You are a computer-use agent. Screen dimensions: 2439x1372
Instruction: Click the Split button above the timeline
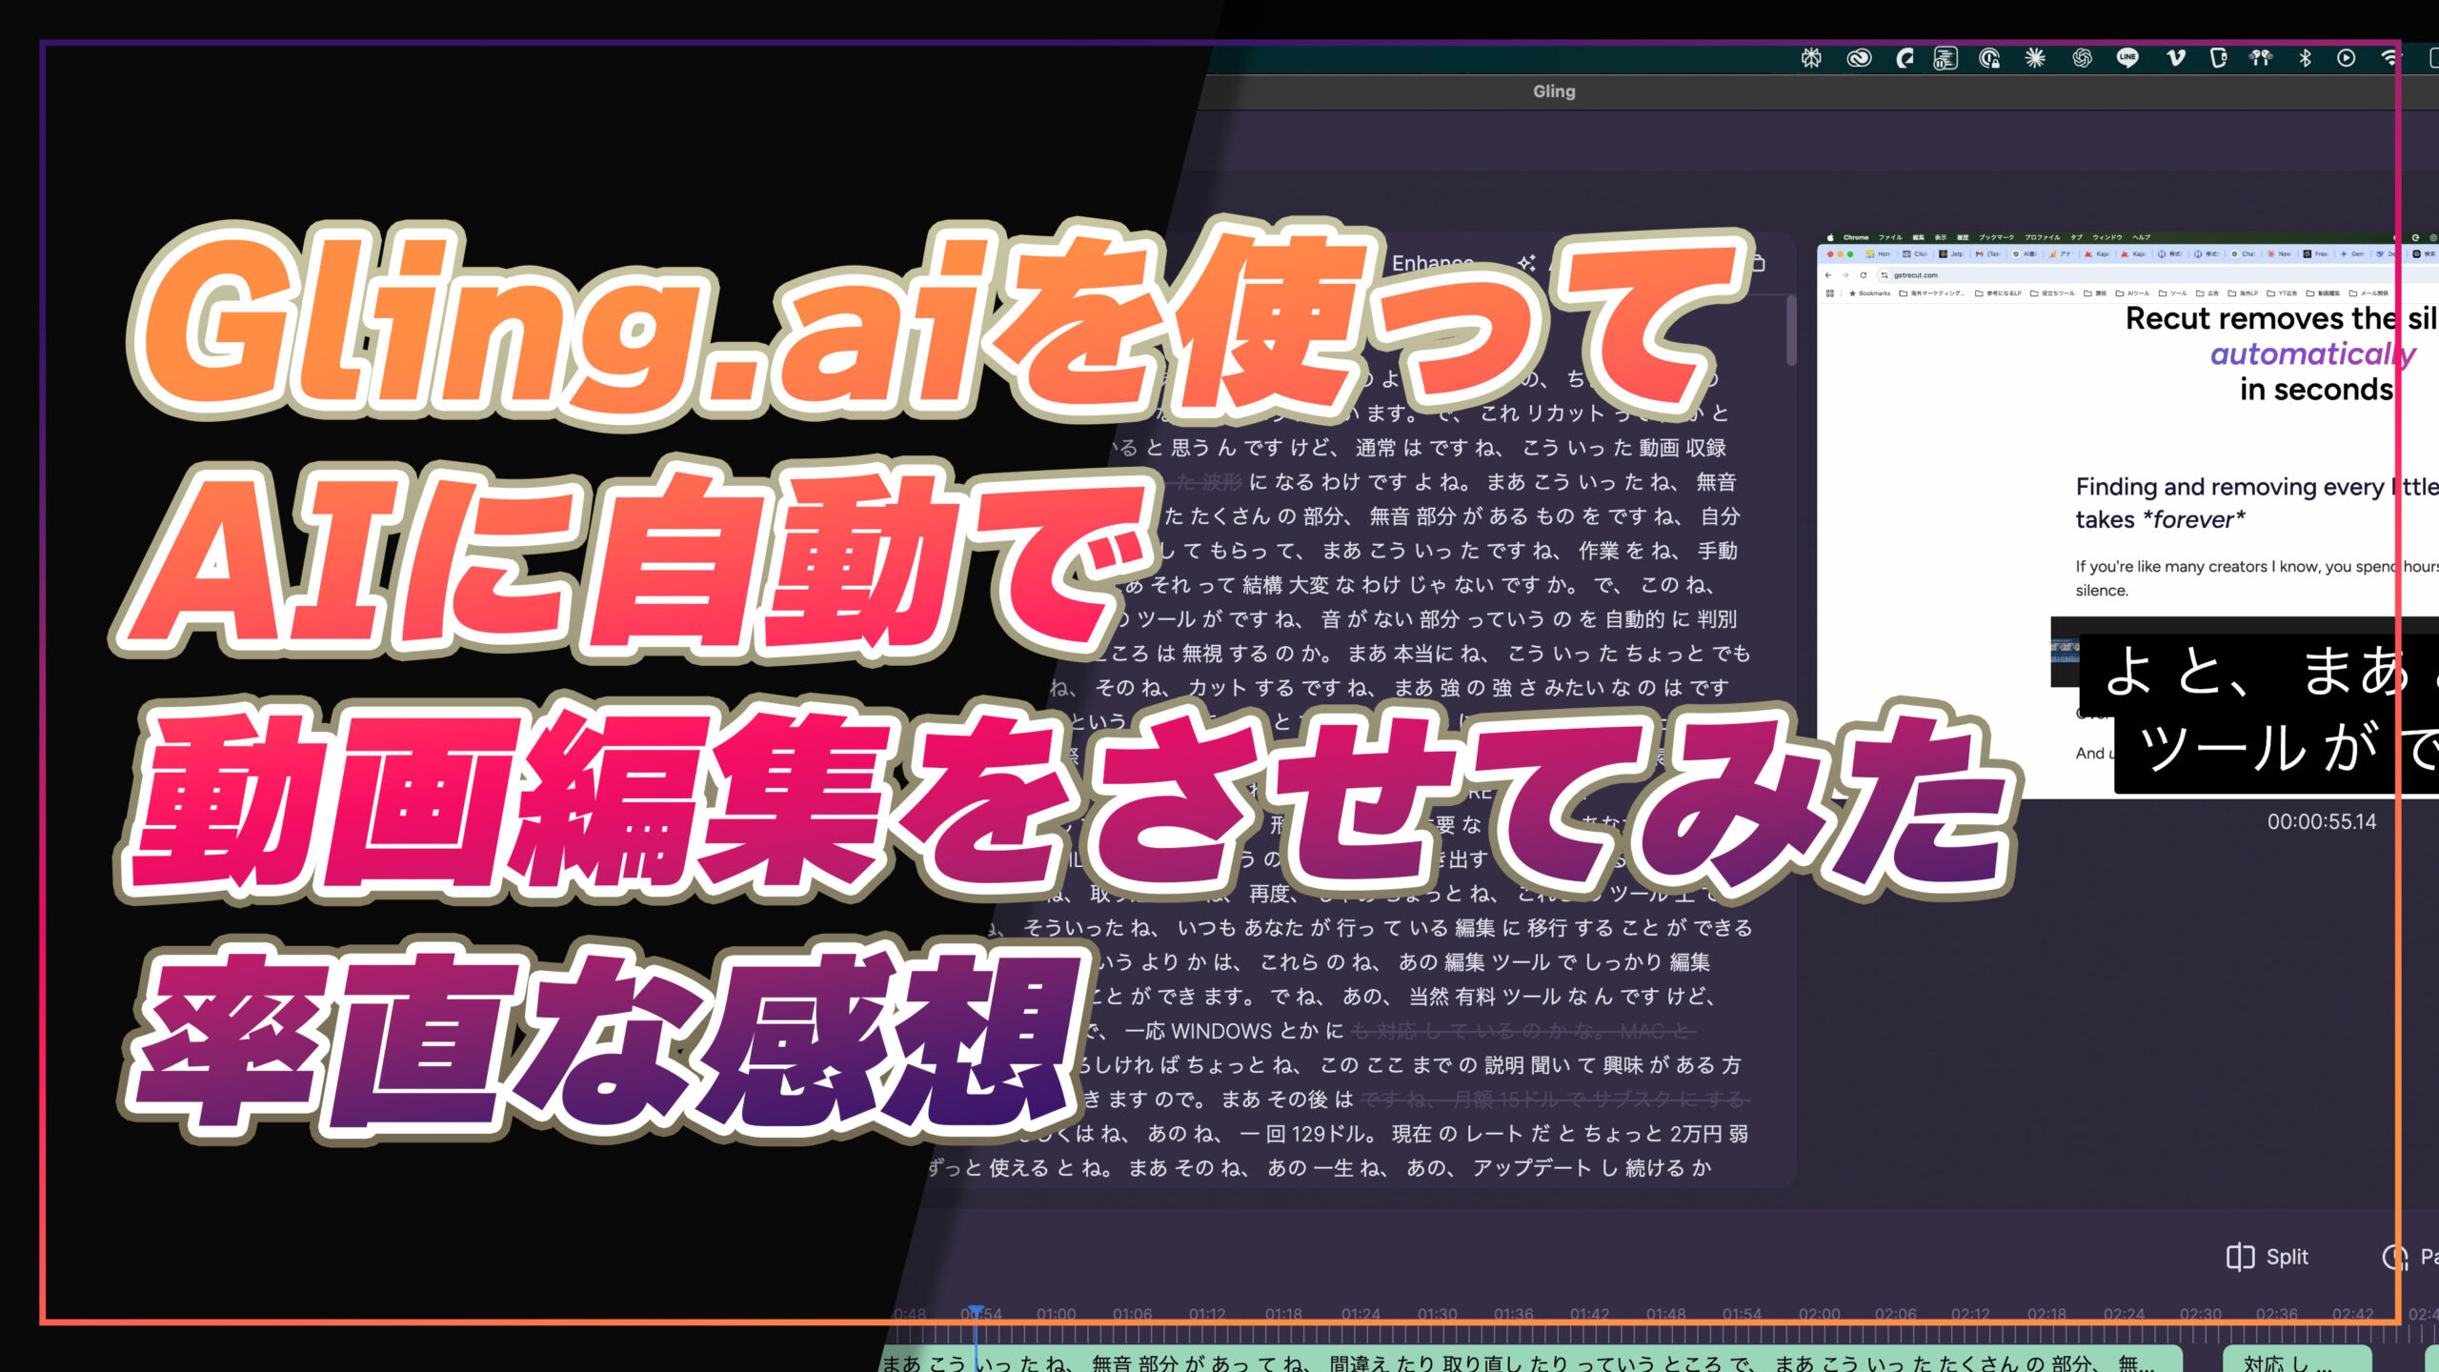(x=2268, y=1257)
